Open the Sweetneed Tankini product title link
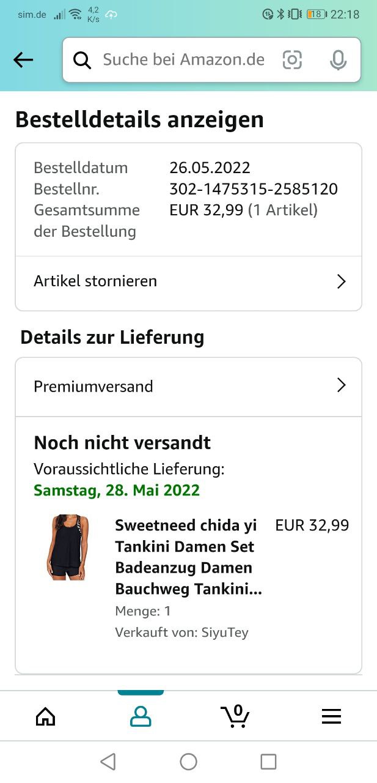This screenshot has width=377, height=783. [x=188, y=557]
